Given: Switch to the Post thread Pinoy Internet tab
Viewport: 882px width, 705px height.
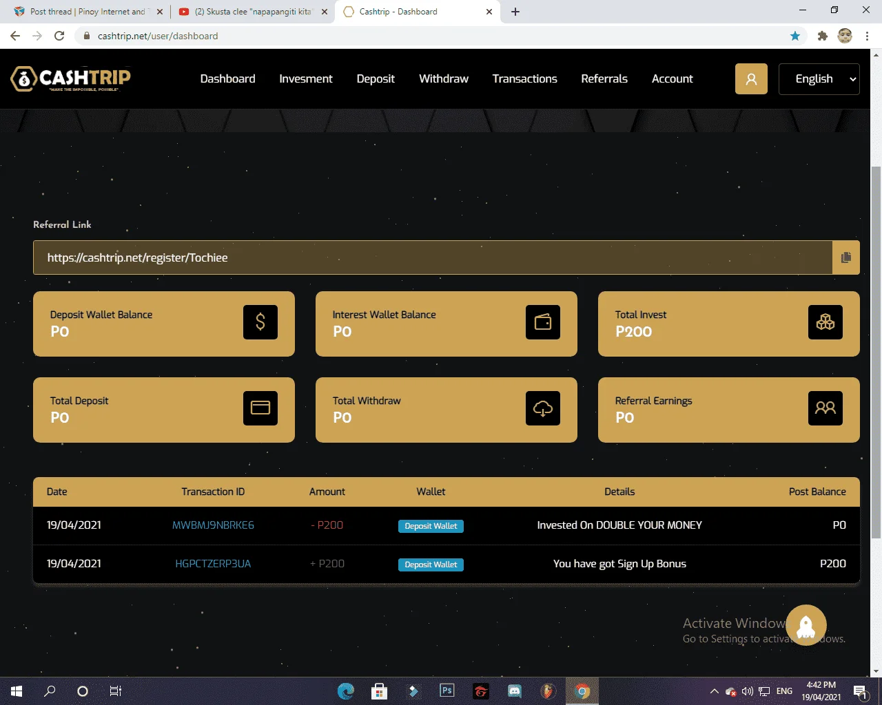Looking at the screenshot, I should point(88,12).
